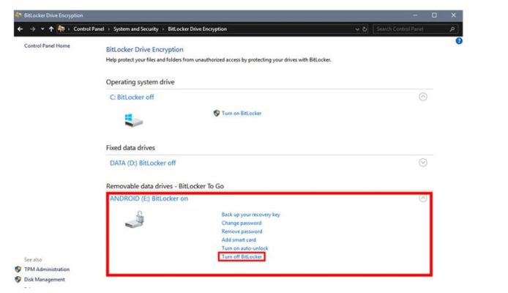Open Control Panel Home

[47, 45]
